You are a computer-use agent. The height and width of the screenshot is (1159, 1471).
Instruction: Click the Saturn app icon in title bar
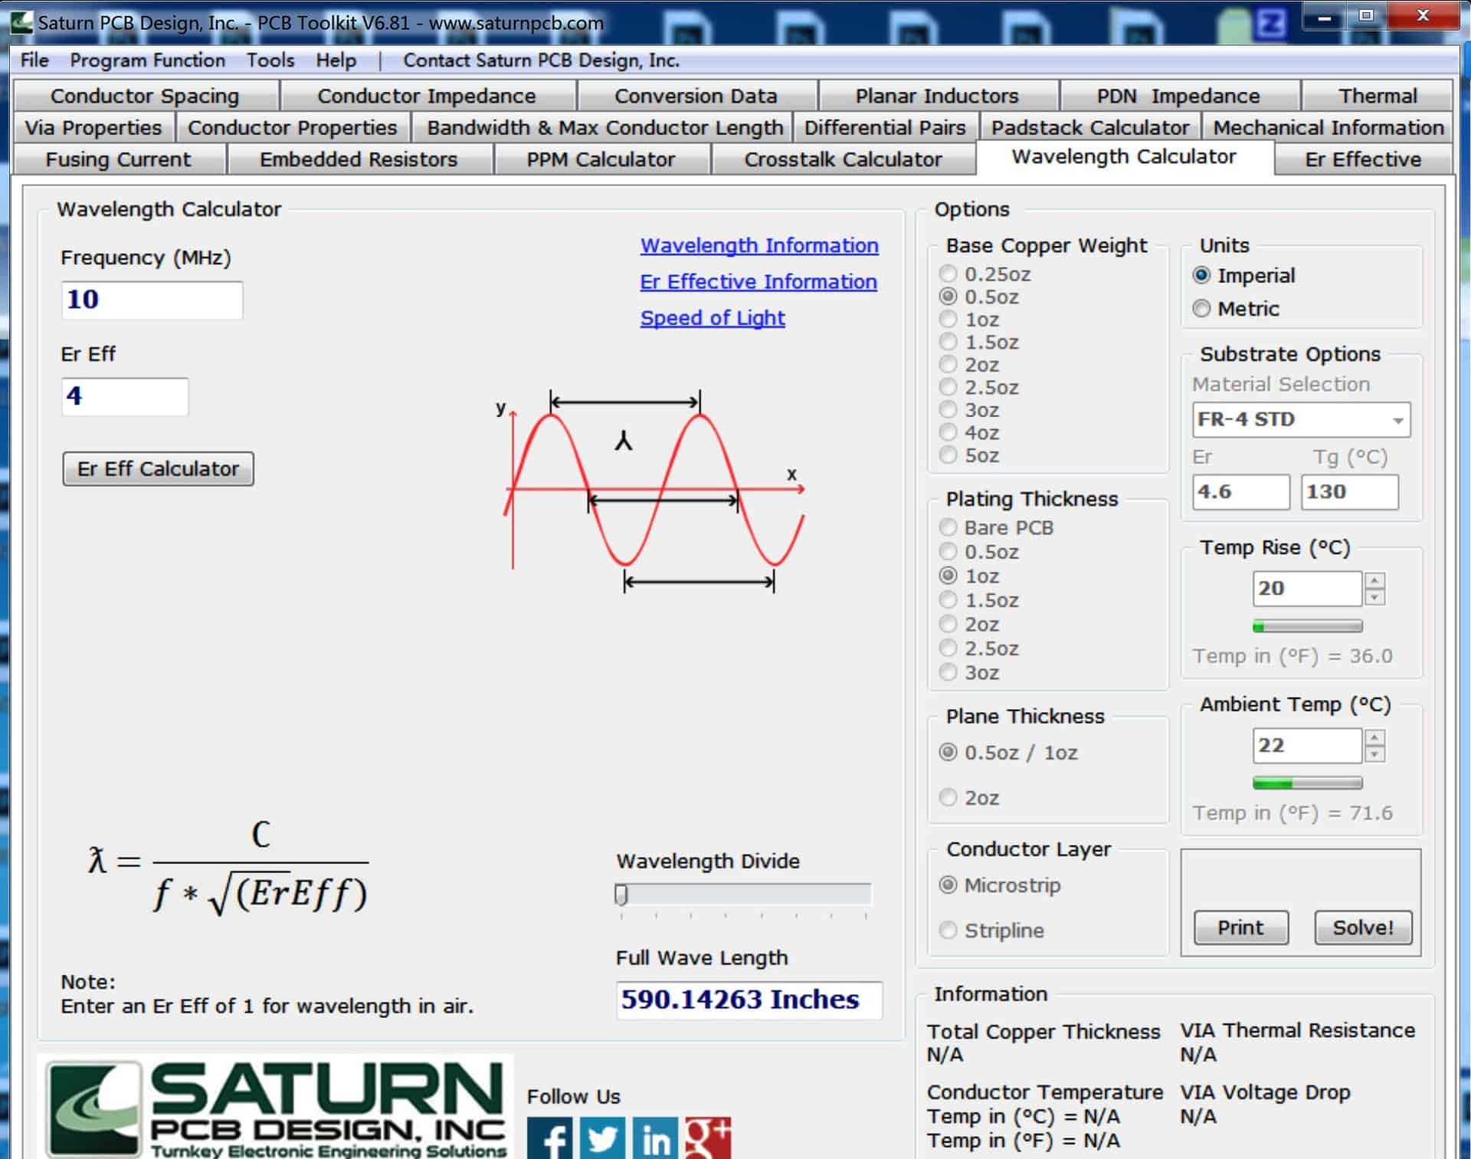21,21
